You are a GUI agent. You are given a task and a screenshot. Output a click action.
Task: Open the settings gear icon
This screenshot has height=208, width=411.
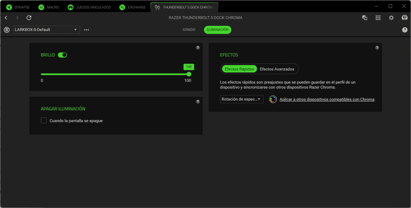point(391,18)
